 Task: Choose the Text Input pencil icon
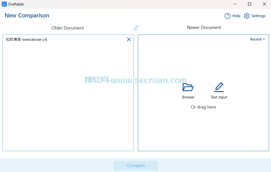point(219,87)
